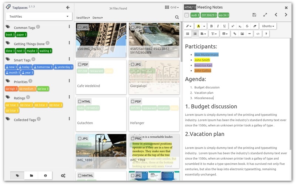Screen dimensions: 296x185
Task: Apply strikethrough formatting
Action: click(247, 26)
